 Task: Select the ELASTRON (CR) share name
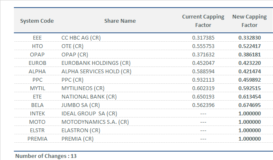(x=81, y=130)
